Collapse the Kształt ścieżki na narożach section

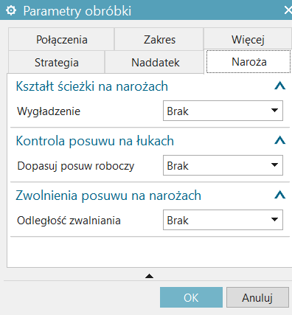pyautogui.click(x=279, y=86)
